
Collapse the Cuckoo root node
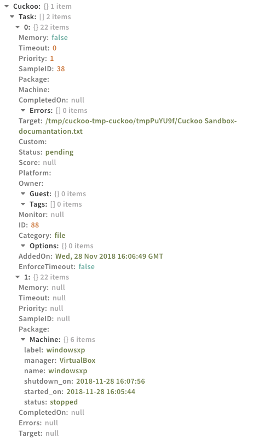point(7,6)
